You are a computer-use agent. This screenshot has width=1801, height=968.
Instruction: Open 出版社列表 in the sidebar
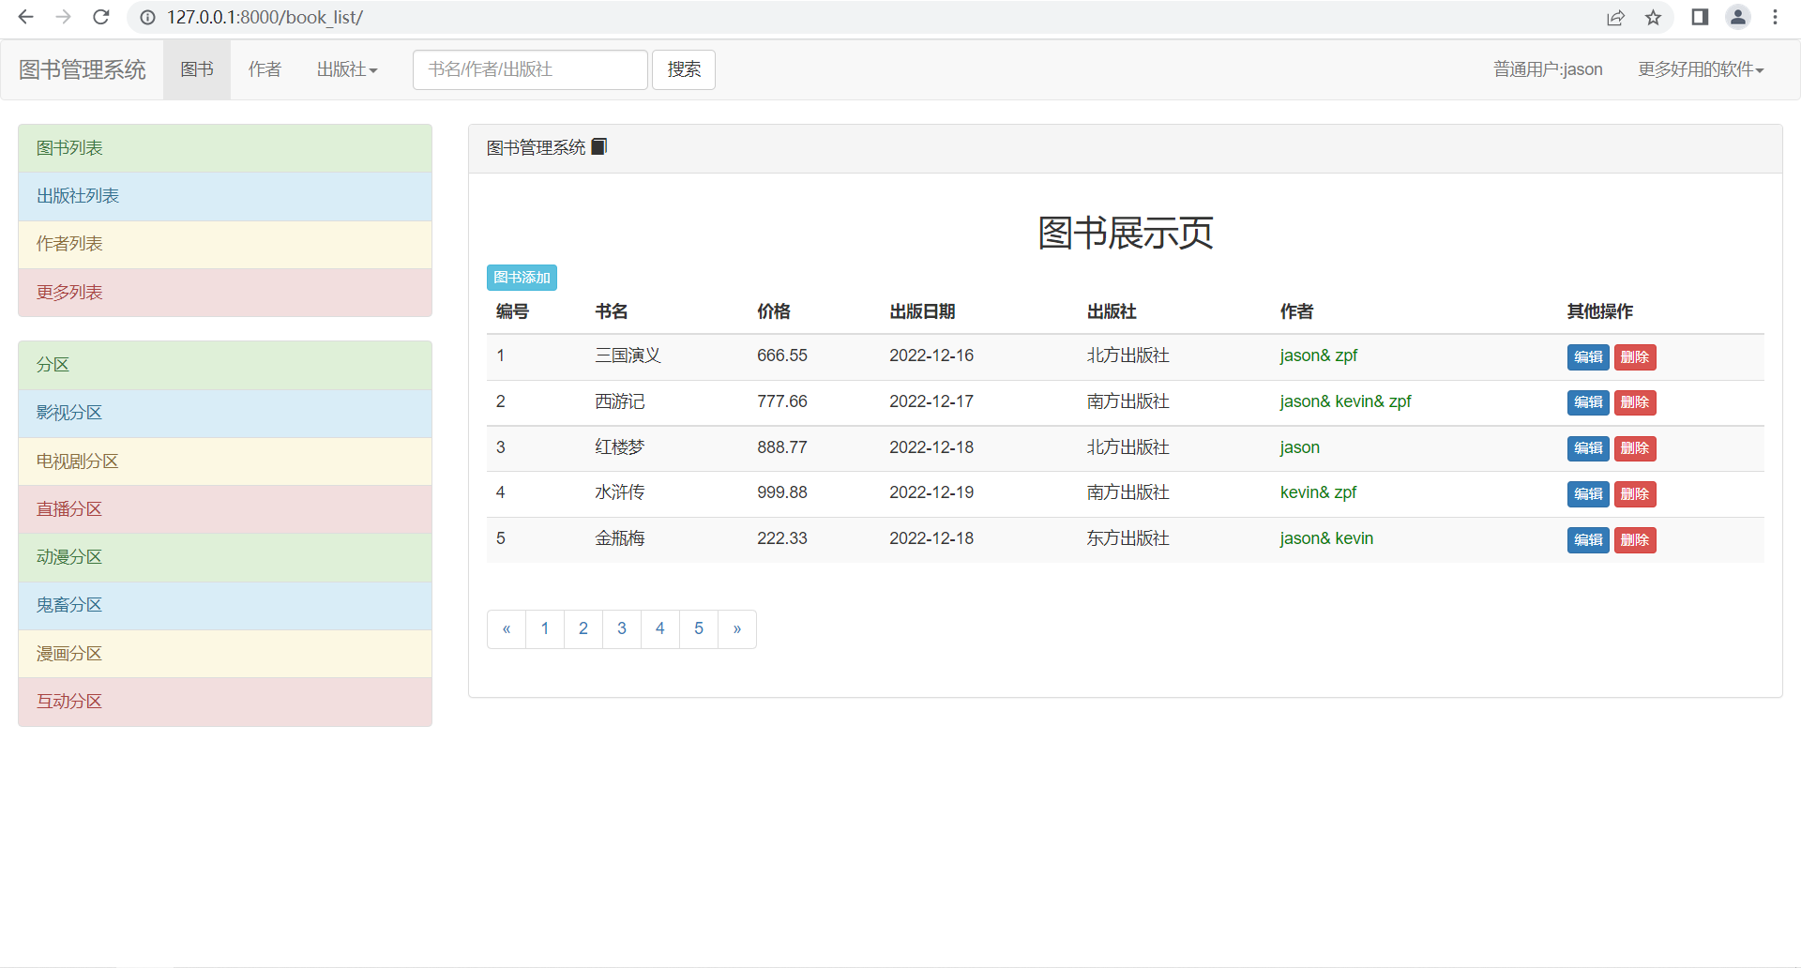point(225,196)
